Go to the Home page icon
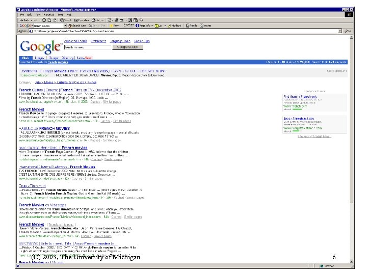 55,20
